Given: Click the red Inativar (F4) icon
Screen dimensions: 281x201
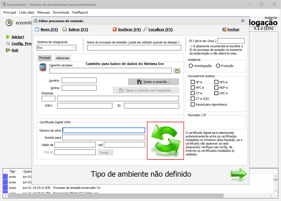Looking at the screenshot, I should coord(115,30).
